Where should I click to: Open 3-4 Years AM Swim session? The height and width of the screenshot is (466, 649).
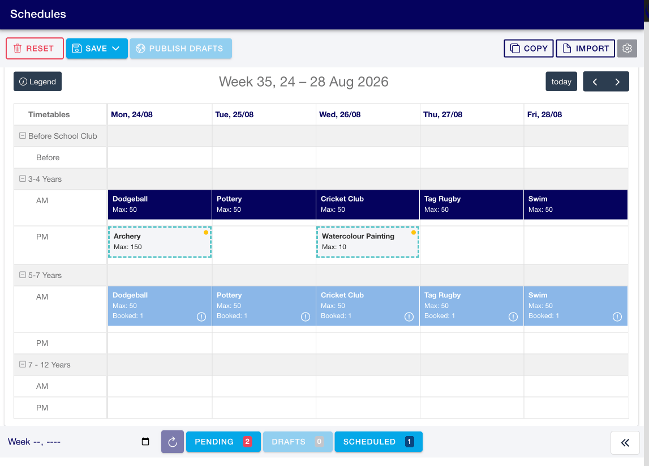pyautogui.click(x=576, y=204)
